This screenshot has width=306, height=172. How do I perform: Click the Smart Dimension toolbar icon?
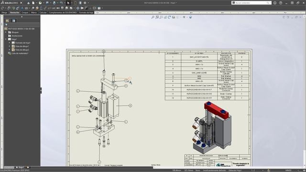(3, 8)
